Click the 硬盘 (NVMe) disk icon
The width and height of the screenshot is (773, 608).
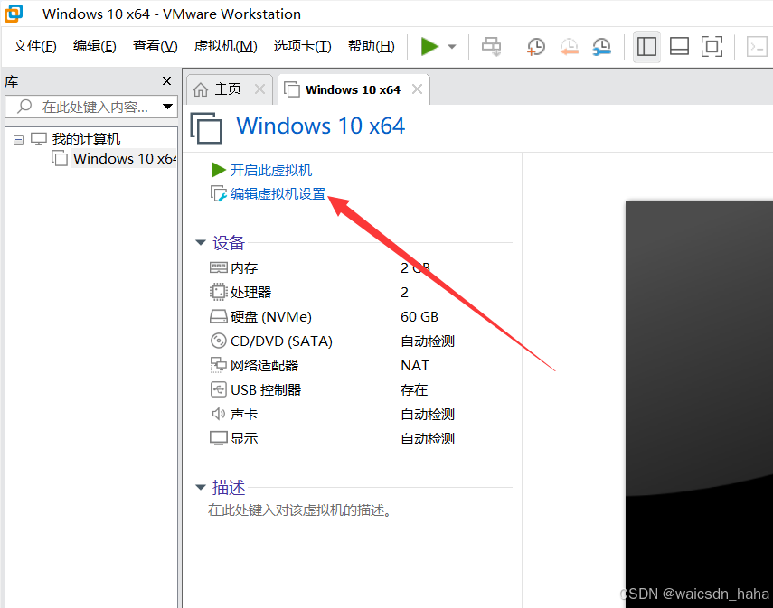[x=219, y=316]
